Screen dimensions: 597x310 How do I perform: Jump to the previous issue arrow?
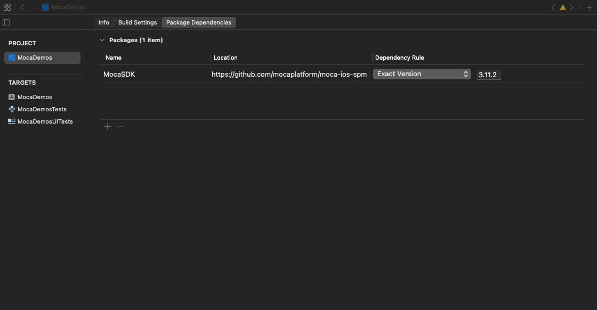(x=553, y=7)
